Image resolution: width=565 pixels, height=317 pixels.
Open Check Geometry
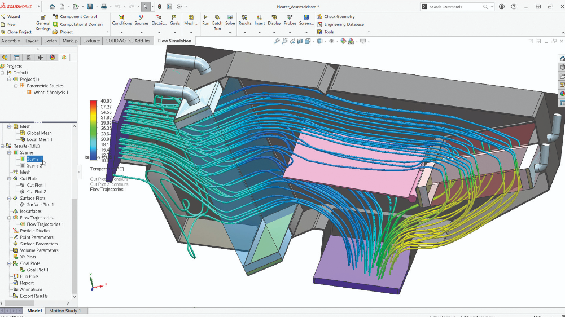point(336,16)
